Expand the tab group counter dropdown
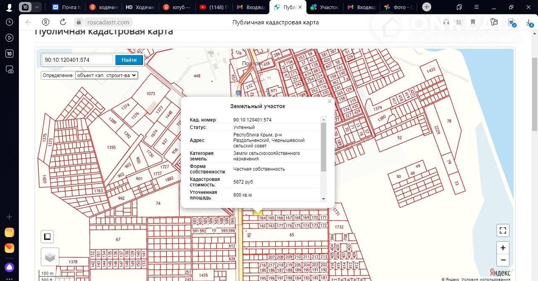 [37, 7]
